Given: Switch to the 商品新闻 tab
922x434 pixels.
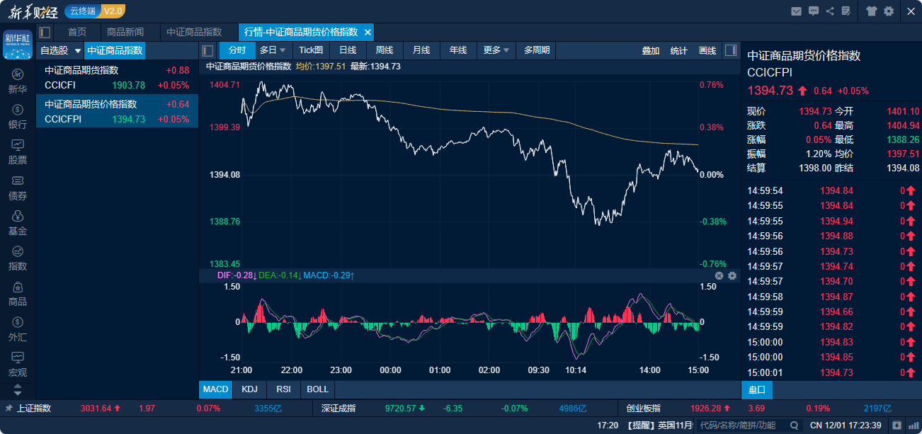Looking at the screenshot, I should (x=125, y=32).
